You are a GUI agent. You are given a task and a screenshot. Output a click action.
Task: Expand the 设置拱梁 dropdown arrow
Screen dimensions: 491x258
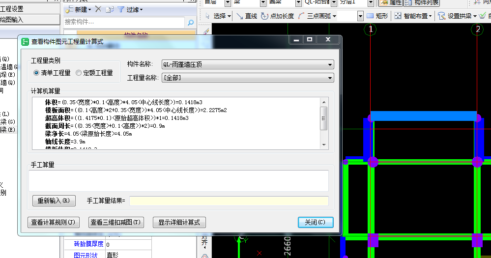475,16
